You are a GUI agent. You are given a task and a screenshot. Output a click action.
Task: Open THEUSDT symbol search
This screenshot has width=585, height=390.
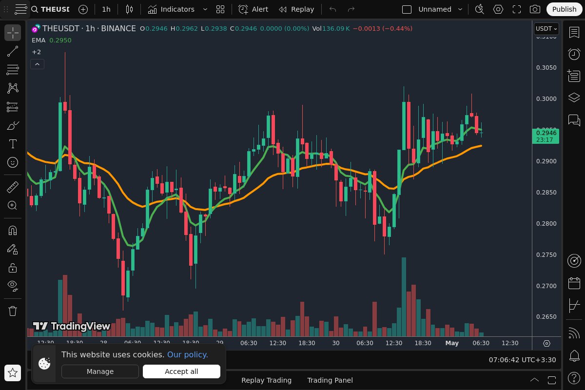coord(50,9)
